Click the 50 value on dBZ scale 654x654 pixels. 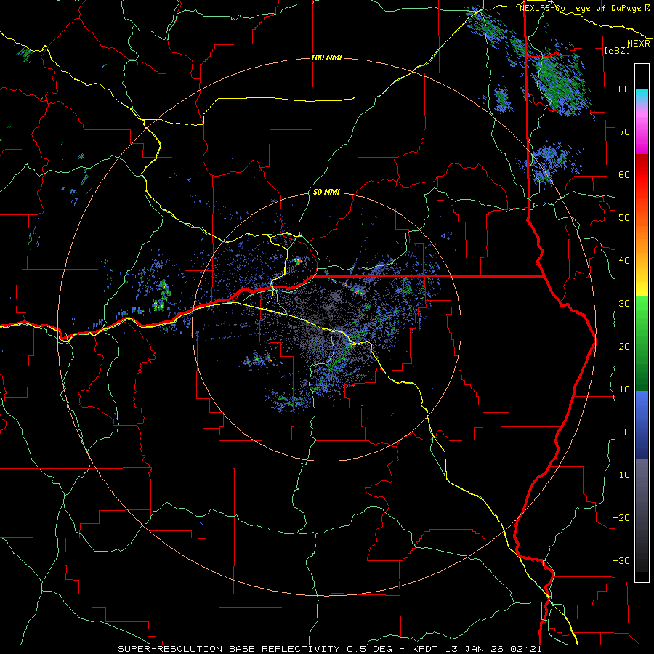(624, 218)
